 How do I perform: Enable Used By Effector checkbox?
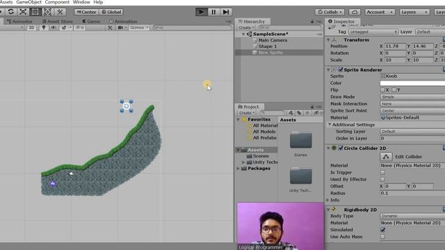(382, 179)
